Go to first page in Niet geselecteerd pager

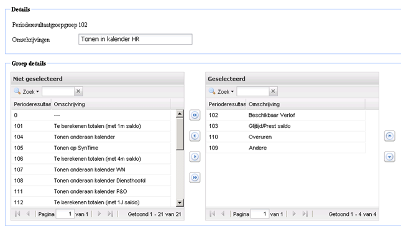point(17,214)
